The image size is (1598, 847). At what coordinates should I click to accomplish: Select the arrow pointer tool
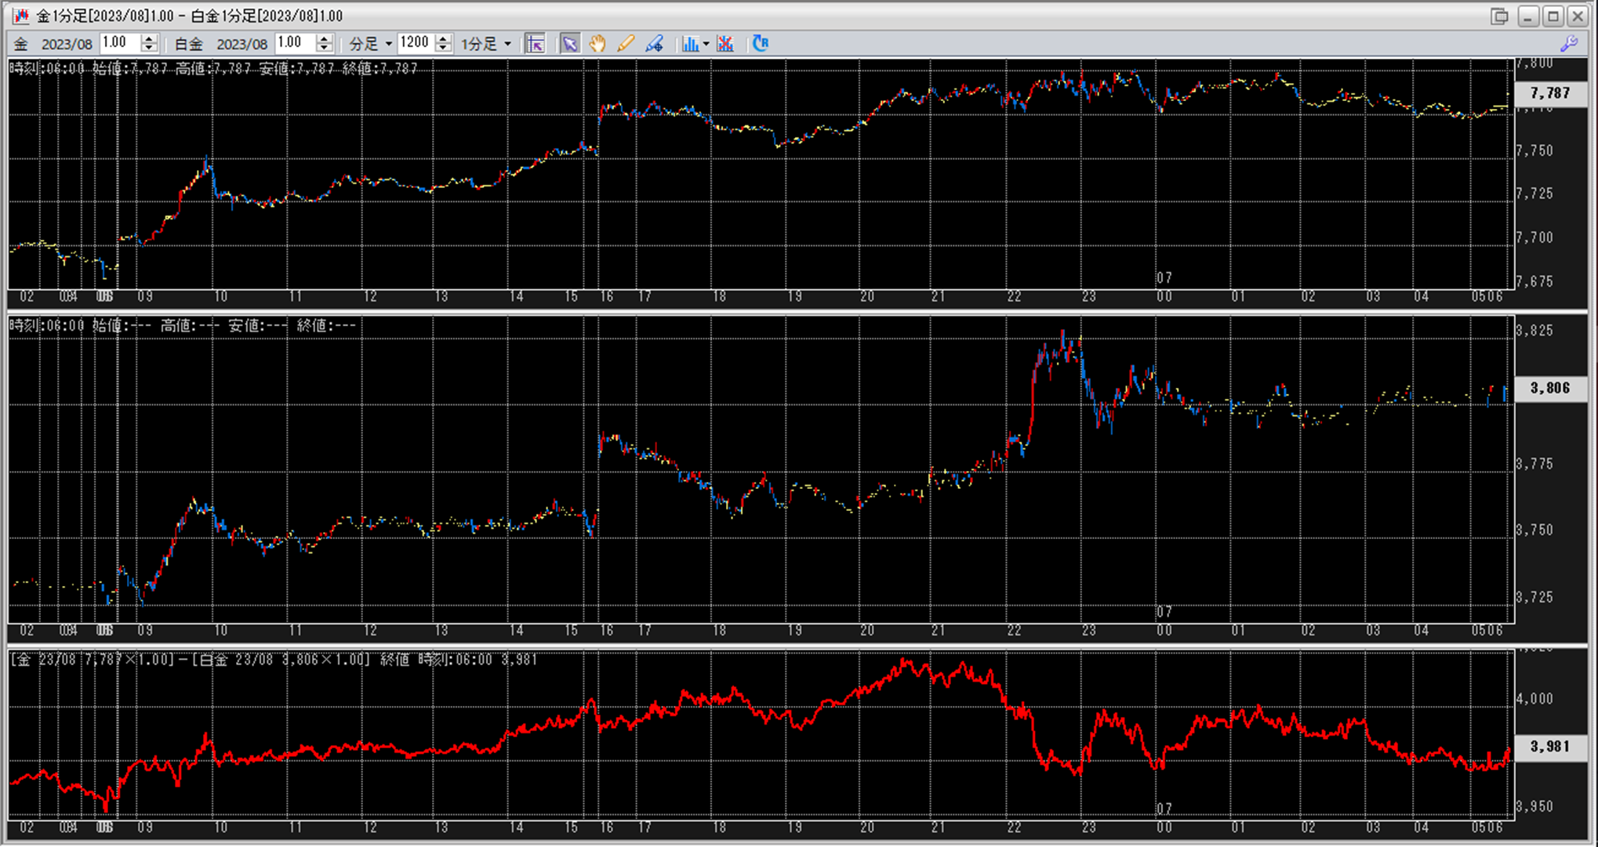(x=570, y=44)
